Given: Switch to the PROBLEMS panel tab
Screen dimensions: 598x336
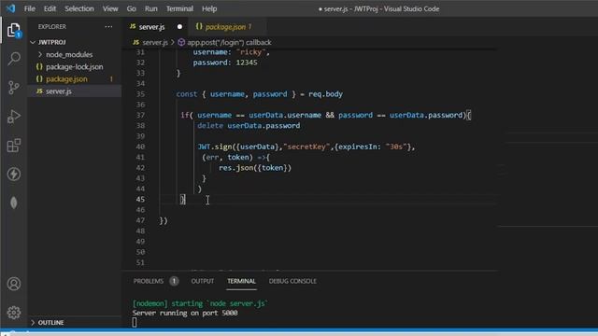Looking at the screenshot, I should tap(149, 281).
